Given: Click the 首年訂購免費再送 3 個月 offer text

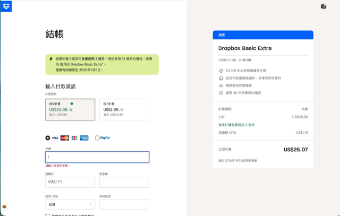Looking at the screenshot, I should tap(236, 125).
